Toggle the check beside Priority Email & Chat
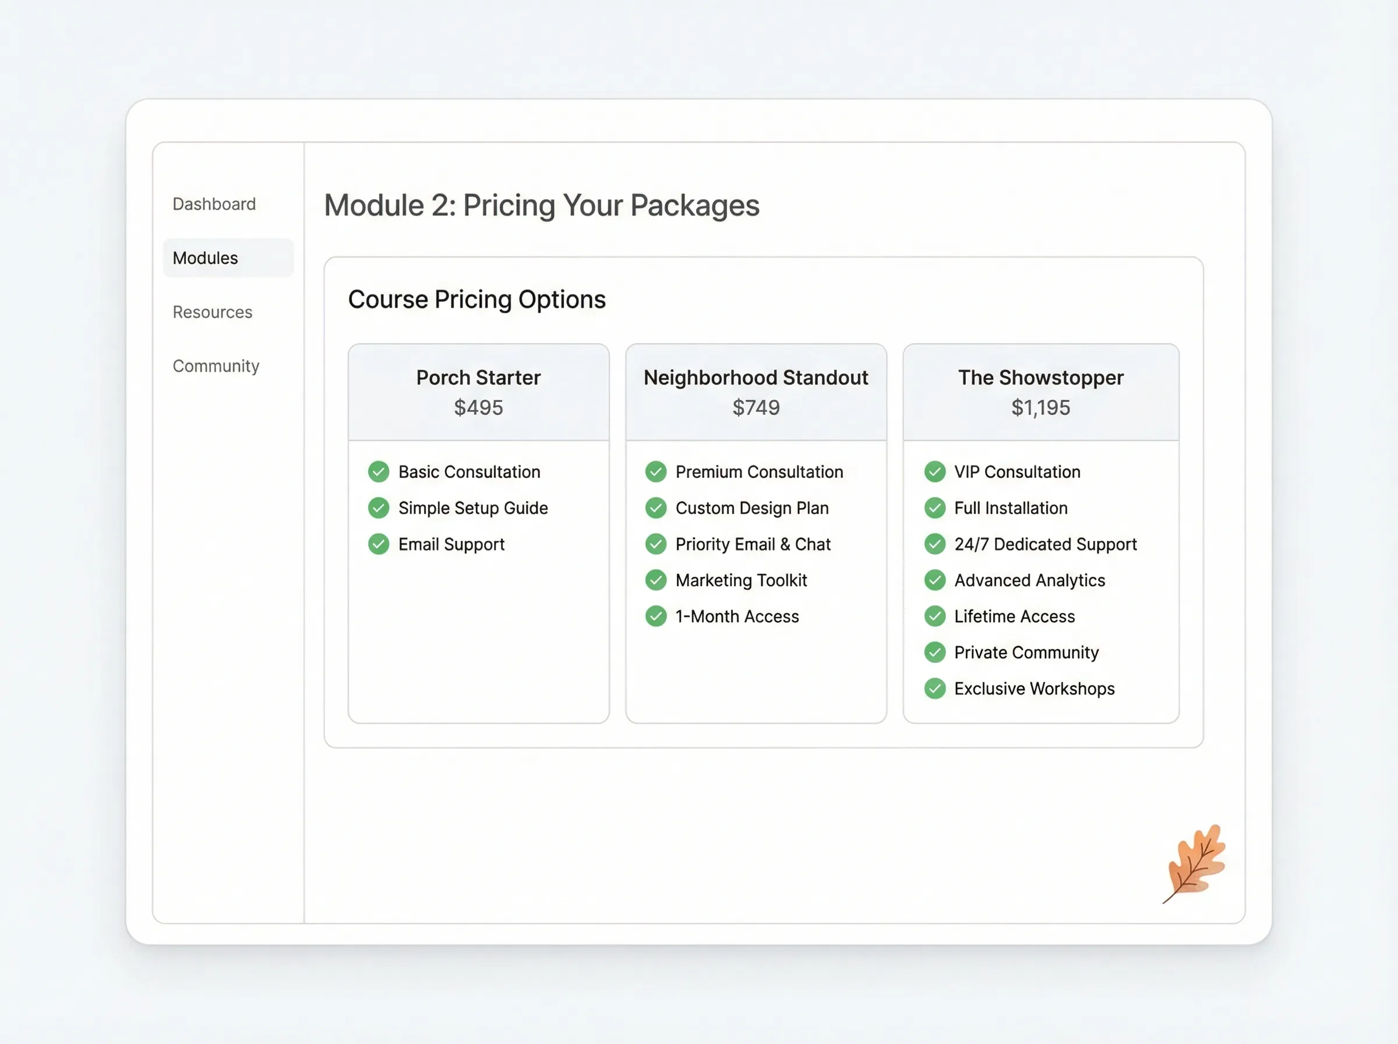This screenshot has height=1044, width=1398. click(656, 544)
